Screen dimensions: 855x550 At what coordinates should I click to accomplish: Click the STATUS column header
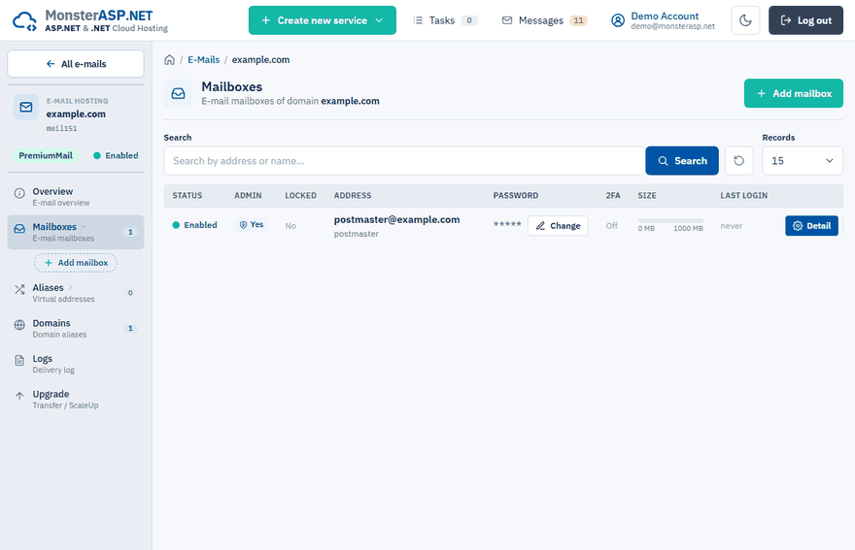click(187, 196)
